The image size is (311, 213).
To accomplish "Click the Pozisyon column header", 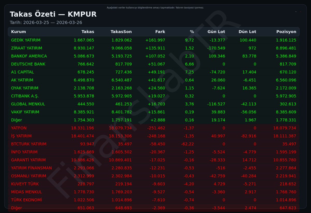I will point(286,32).
